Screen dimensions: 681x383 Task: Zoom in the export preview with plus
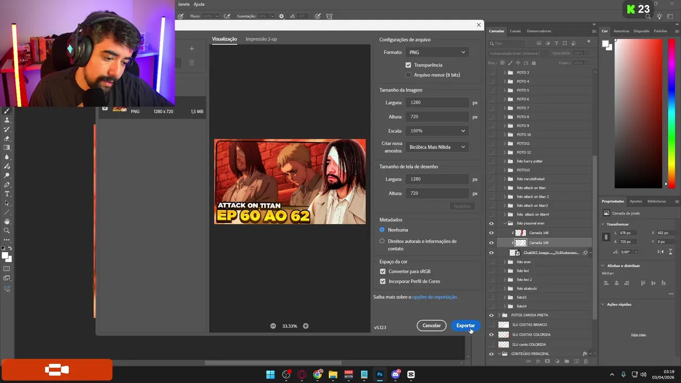click(x=305, y=326)
